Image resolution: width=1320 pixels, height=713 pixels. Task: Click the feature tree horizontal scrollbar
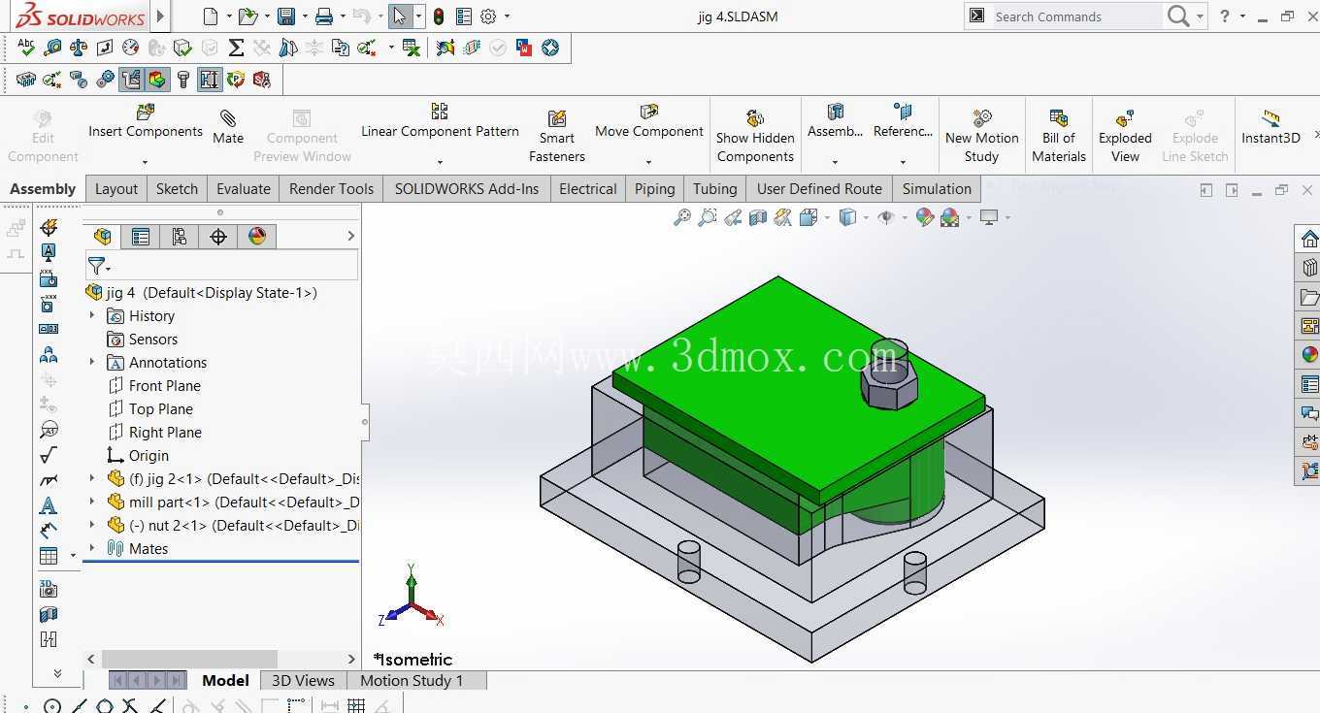190,659
